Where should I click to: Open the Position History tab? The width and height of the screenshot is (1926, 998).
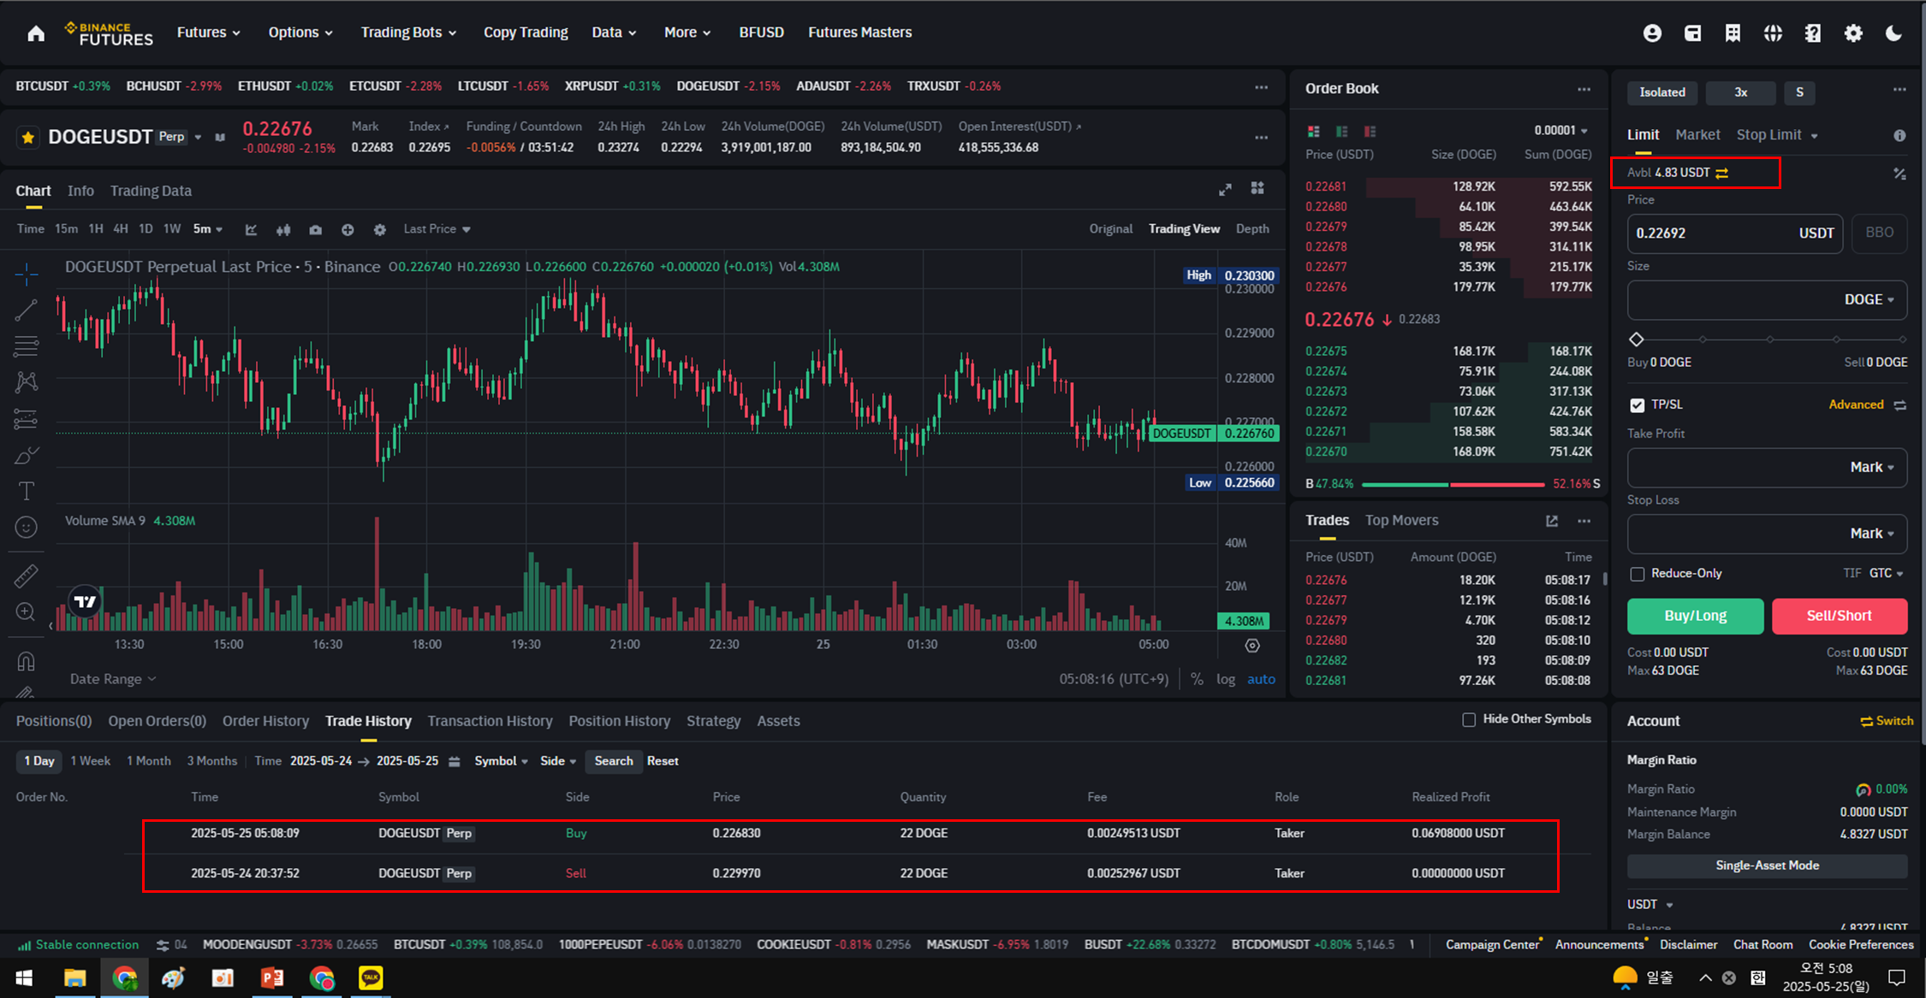pyautogui.click(x=619, y=721)
